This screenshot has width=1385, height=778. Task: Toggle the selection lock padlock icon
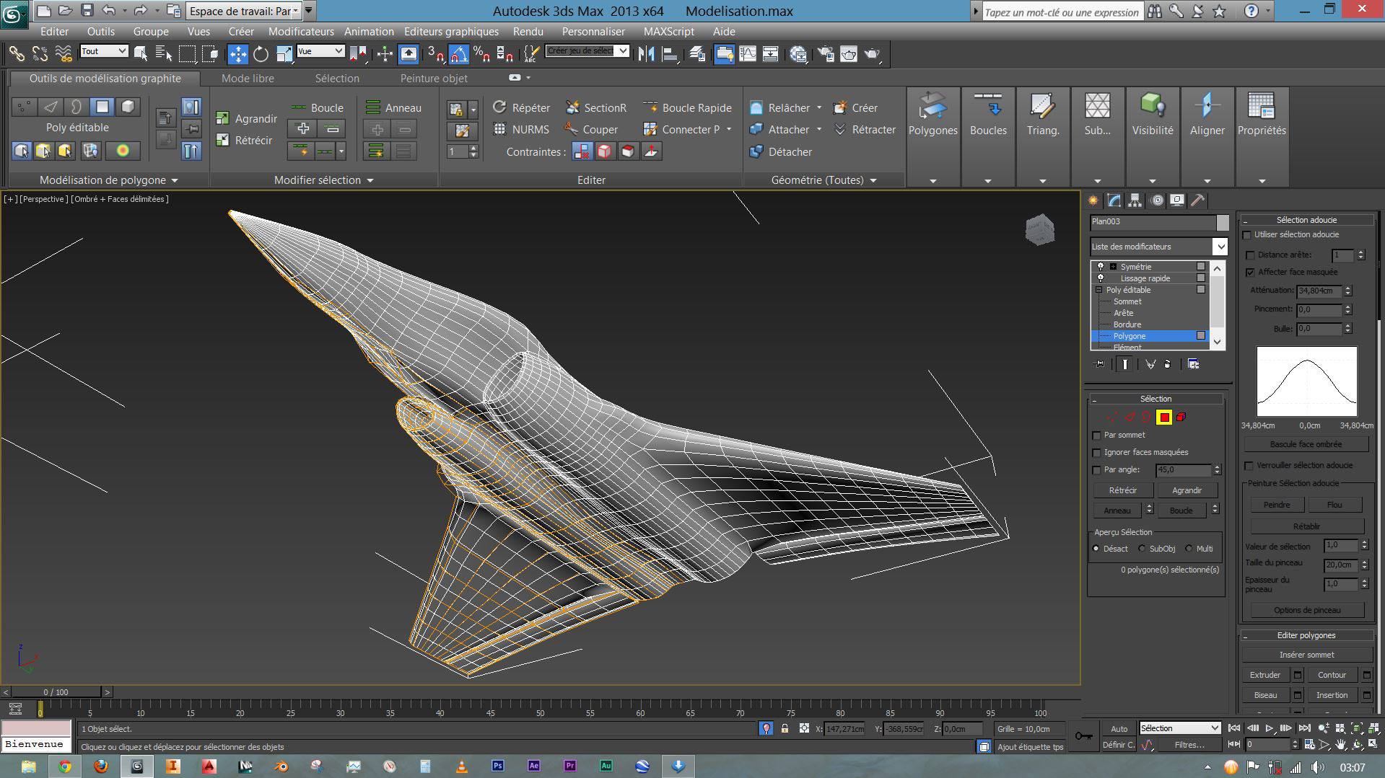tap(785, 729)
